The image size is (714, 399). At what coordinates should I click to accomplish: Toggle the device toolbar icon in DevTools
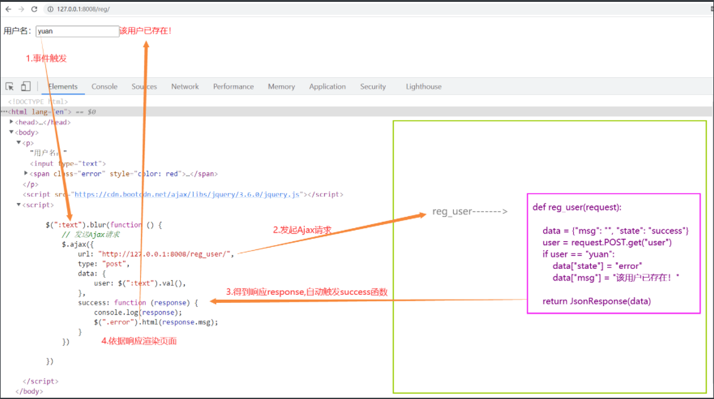(x=26, y=86)
